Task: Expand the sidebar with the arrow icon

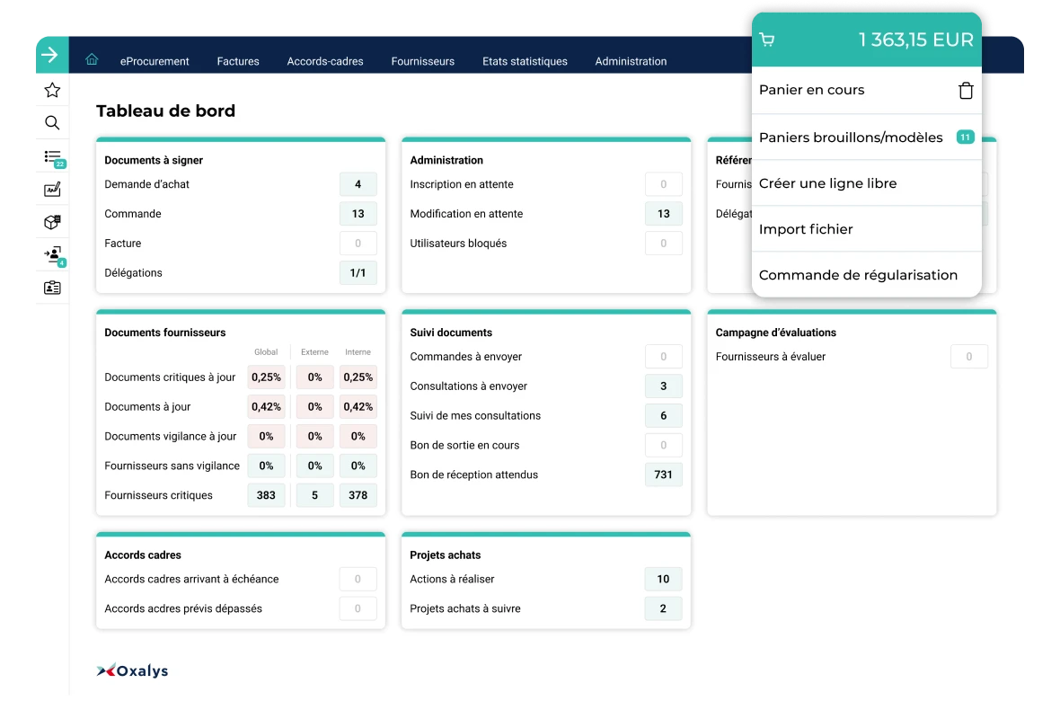Action: point(51,55)
